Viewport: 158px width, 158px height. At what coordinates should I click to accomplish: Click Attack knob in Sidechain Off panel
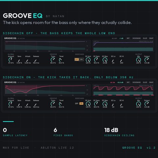point(27,61)
